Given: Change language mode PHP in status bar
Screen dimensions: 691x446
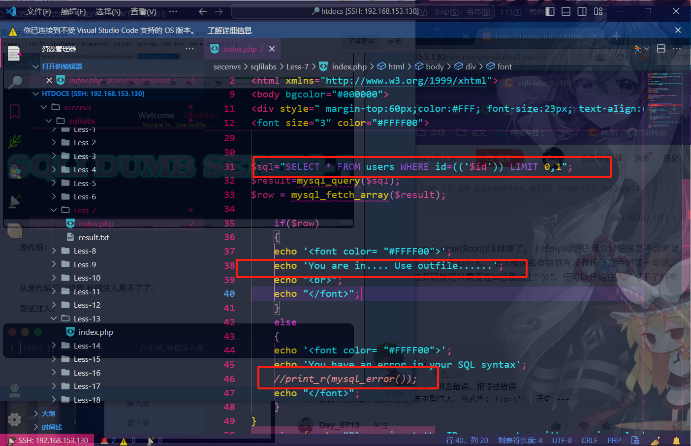Looking at the screenshot, I should click(614, 441).
